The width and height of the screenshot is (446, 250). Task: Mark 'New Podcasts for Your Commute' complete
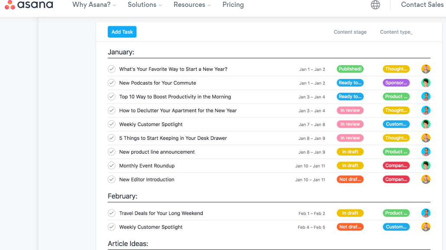(112, 83)
